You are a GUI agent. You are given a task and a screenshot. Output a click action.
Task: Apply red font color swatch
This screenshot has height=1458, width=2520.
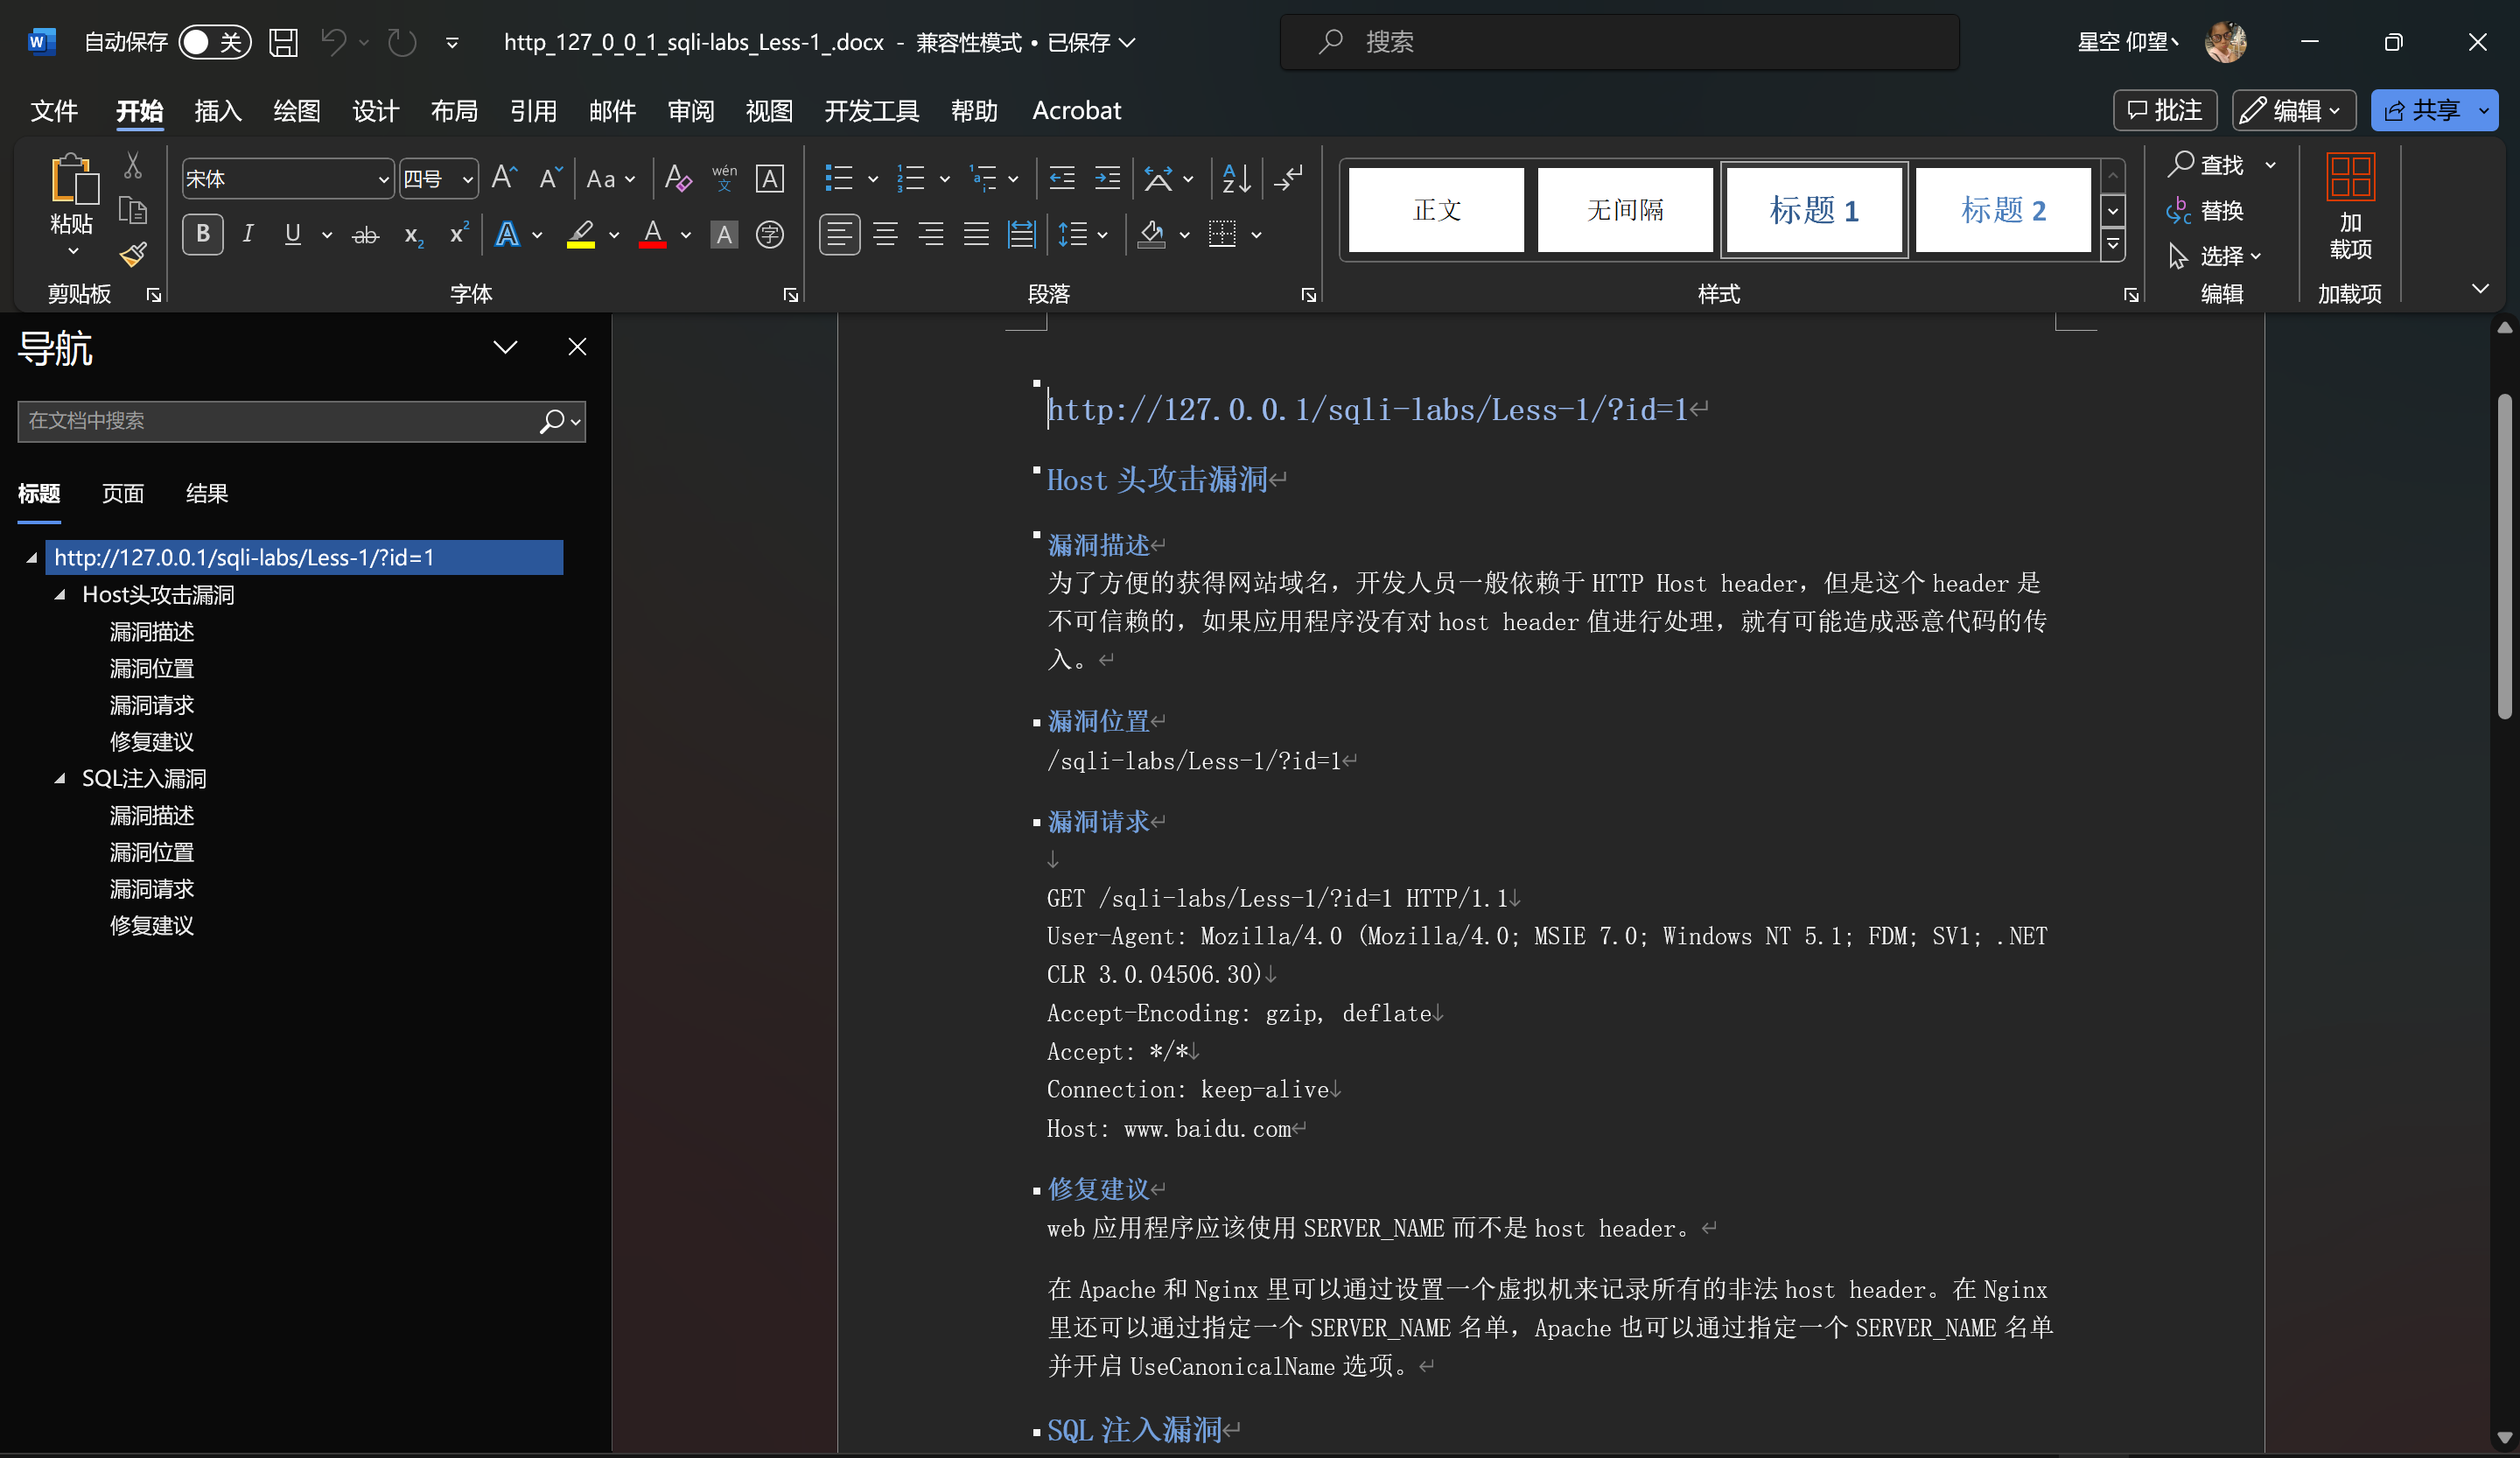652,235
